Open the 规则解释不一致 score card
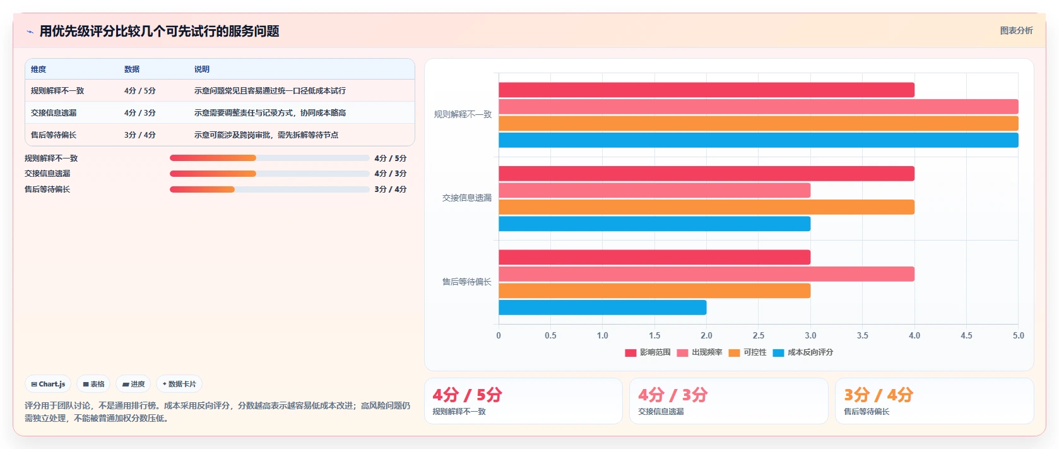The width and height of the screenshot is (1059, 449). tap(523, 401)
